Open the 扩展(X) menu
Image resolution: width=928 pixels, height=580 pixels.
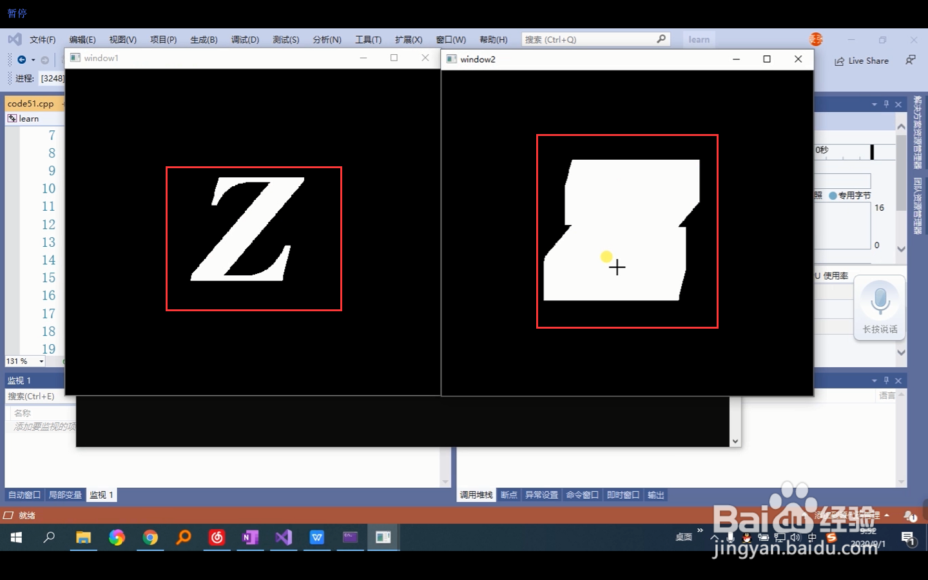click(x=409, y=39)
